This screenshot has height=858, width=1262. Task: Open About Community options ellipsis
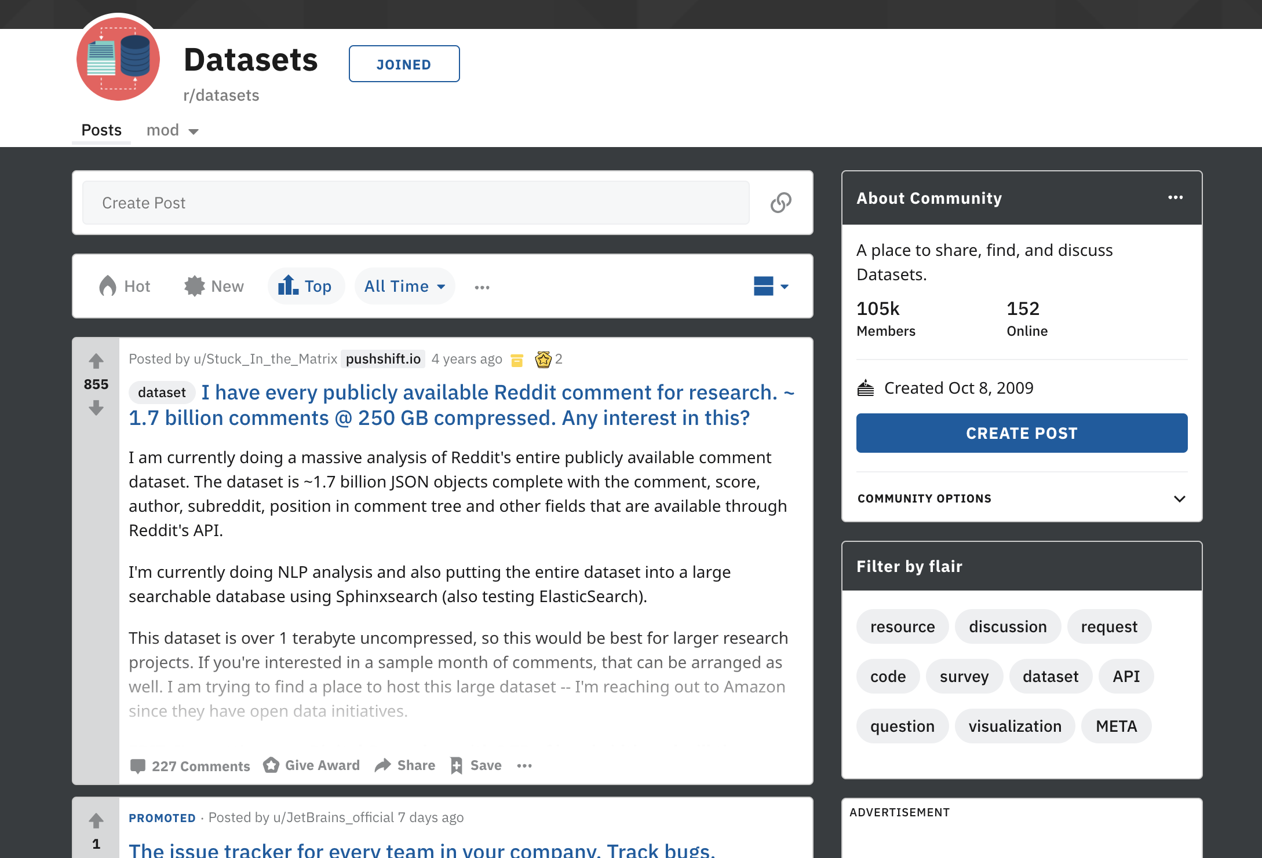coord(1175,197)
